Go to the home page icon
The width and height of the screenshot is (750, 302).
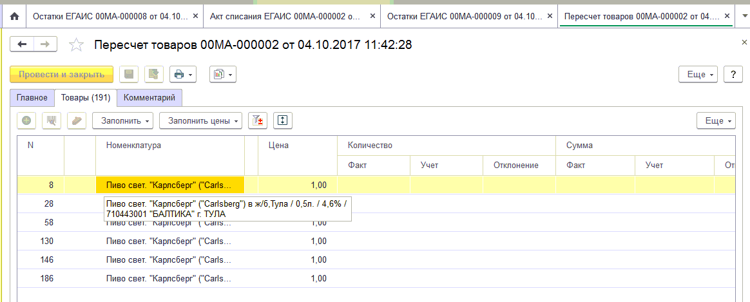(x=14, y=16)
